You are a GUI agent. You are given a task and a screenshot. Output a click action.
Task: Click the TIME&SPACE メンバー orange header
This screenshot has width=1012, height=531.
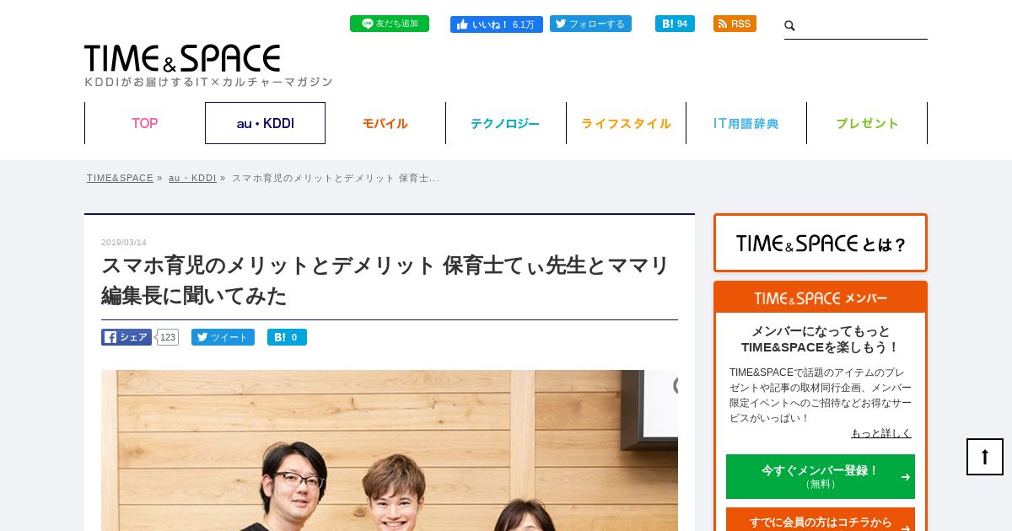(x=821, y=298)
